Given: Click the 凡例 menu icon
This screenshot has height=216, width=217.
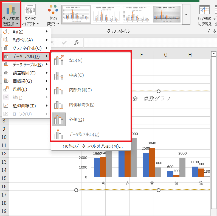Looking at the screenshot, I should click(6, 89).
